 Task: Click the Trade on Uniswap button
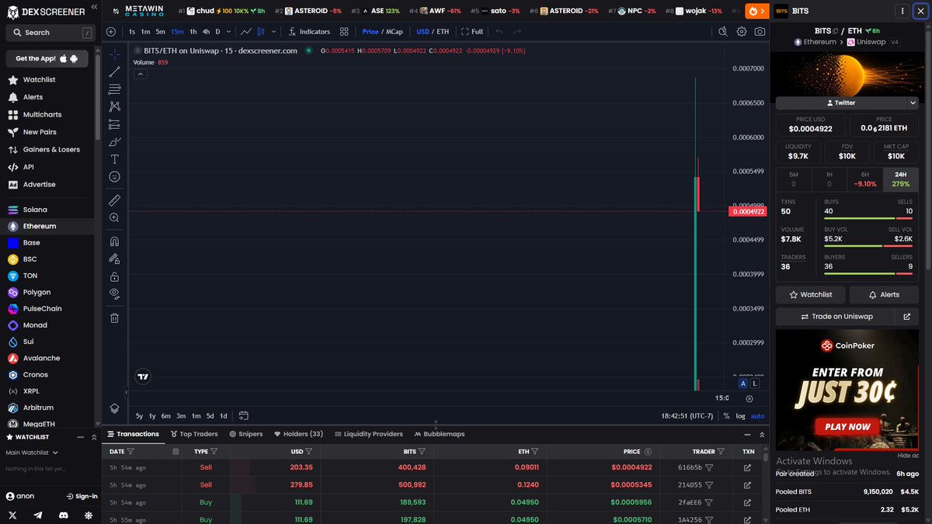tap(836, 316)
